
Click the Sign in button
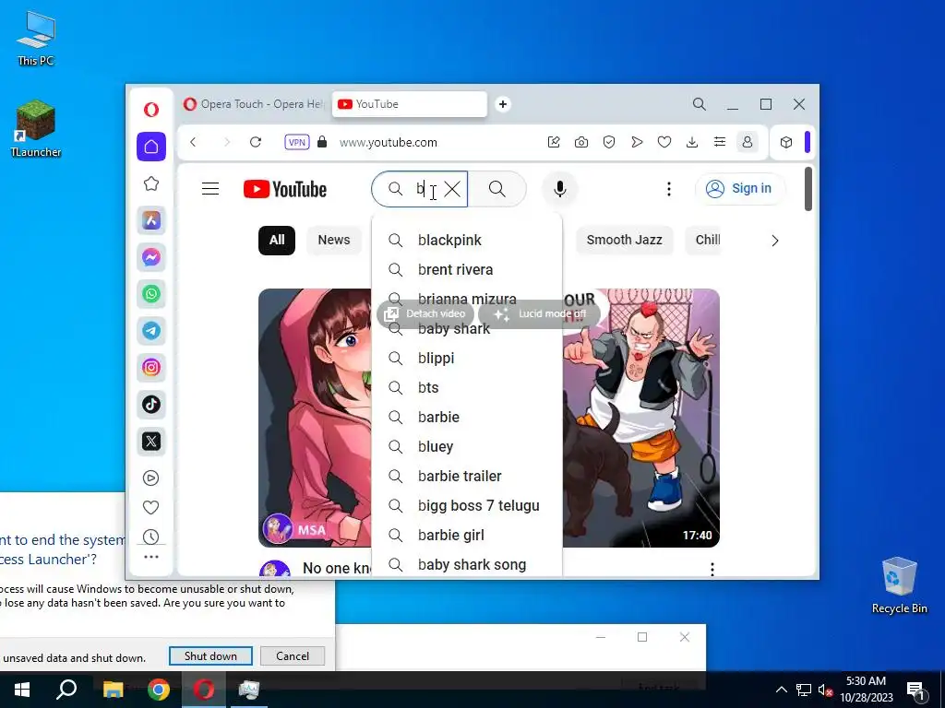[x=740, y=188]
